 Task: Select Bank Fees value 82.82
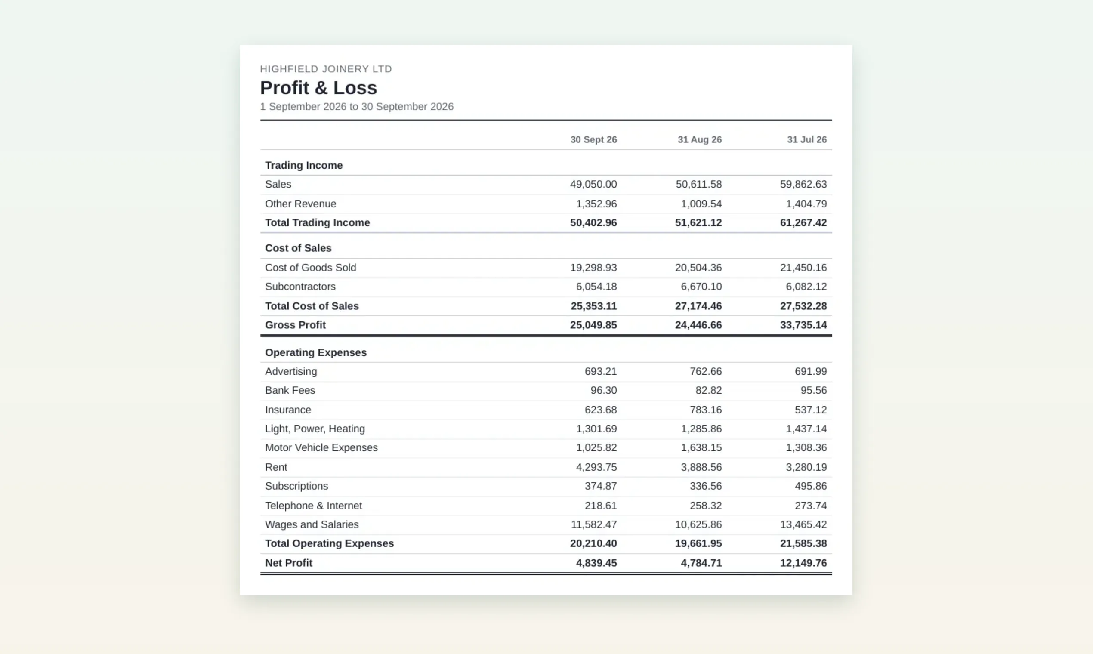coord(708,390)
